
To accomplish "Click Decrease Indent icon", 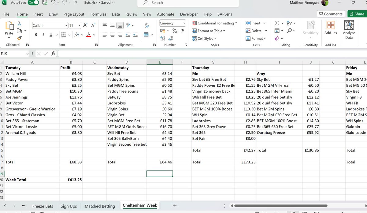I will coord(128,35).
